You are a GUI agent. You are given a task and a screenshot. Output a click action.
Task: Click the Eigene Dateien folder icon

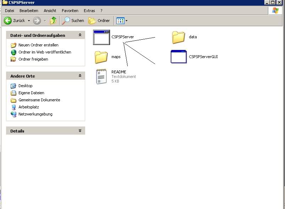point(13,93)
